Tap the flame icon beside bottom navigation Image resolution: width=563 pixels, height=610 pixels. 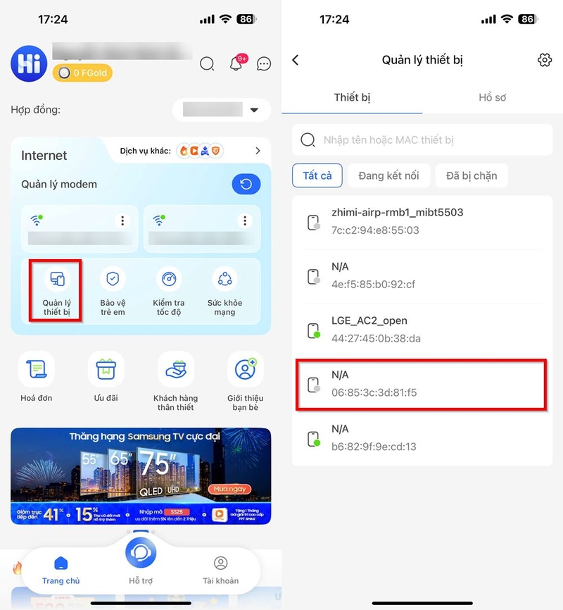[x=17, y=568]
